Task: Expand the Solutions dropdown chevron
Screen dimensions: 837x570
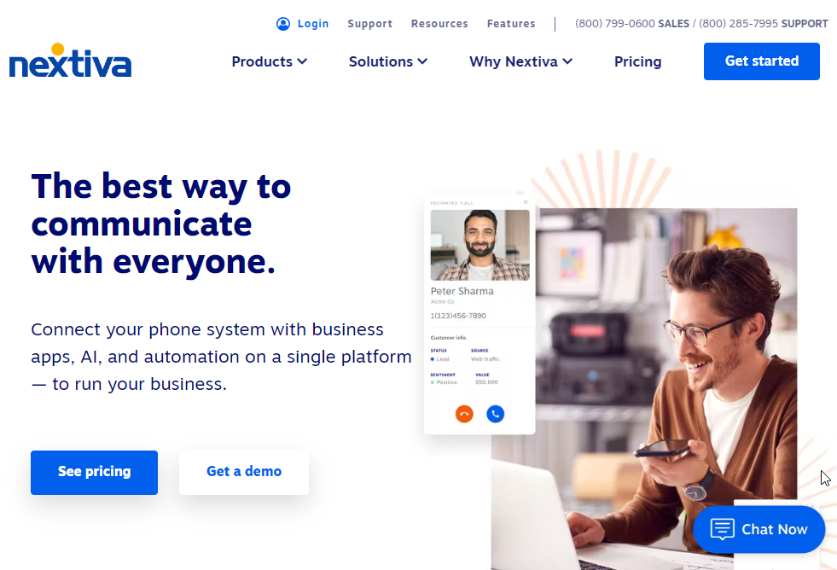Action: tap(422, 61)
